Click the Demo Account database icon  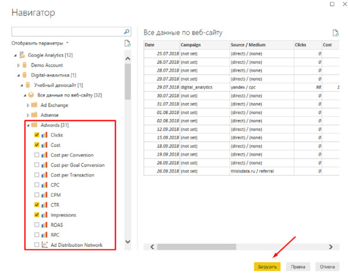point(25,65)
